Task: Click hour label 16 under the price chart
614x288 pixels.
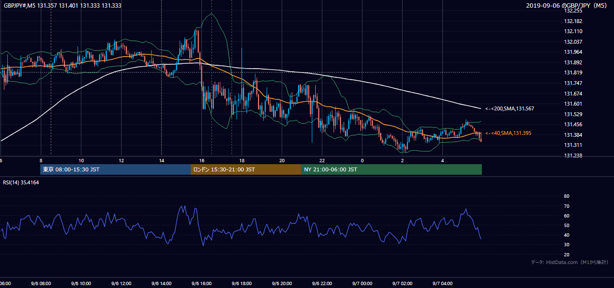Action: tap(202, 160)
